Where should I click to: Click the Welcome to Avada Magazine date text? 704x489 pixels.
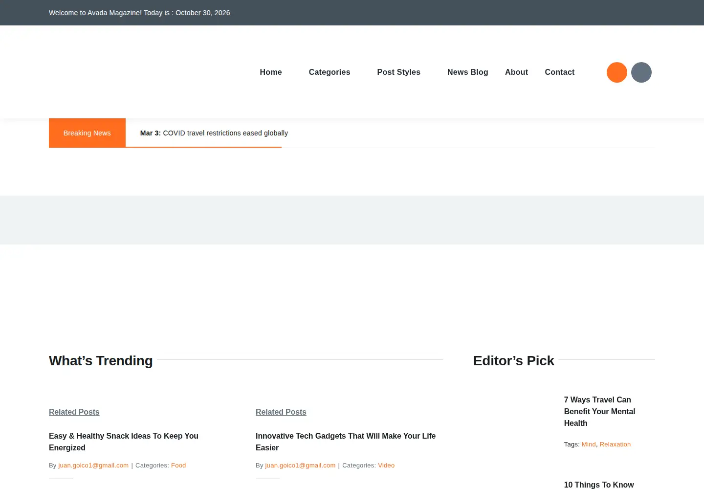pyautogui.click(x=139, y=13)
